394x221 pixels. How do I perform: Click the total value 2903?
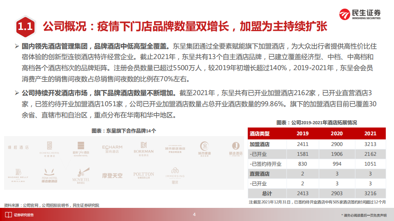point(337,194)
